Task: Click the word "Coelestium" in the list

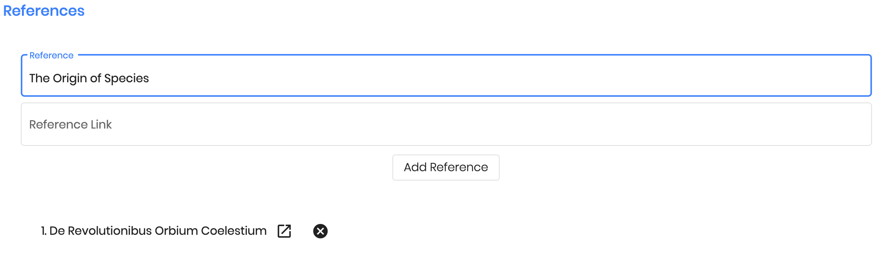Action: click(x=234, y=231)
